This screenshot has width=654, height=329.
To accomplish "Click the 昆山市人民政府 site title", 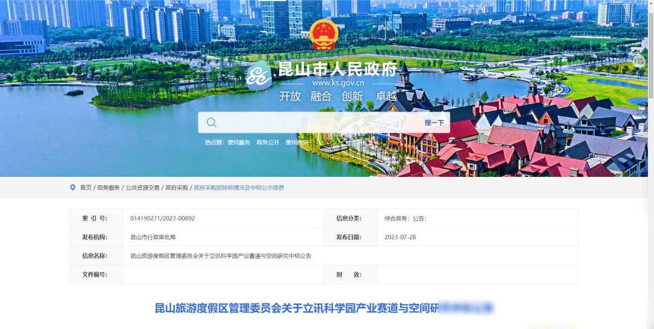I will (x=337, y=70).
